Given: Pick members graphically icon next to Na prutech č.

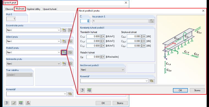Looking at the screenshot, I should point(152,21).
